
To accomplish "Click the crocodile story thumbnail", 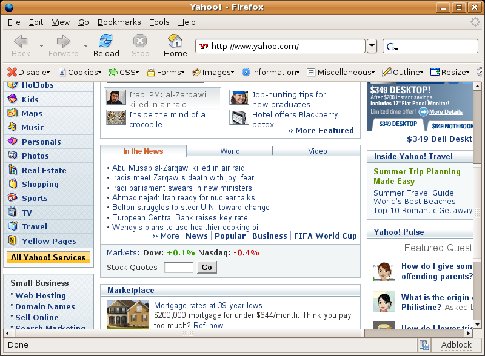I will coord(116,117).
